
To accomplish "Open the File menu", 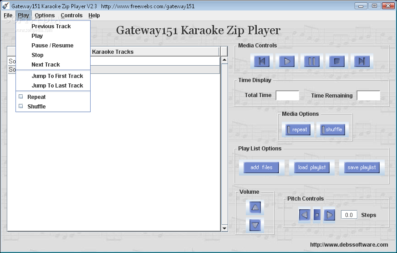I will point(8,15).
